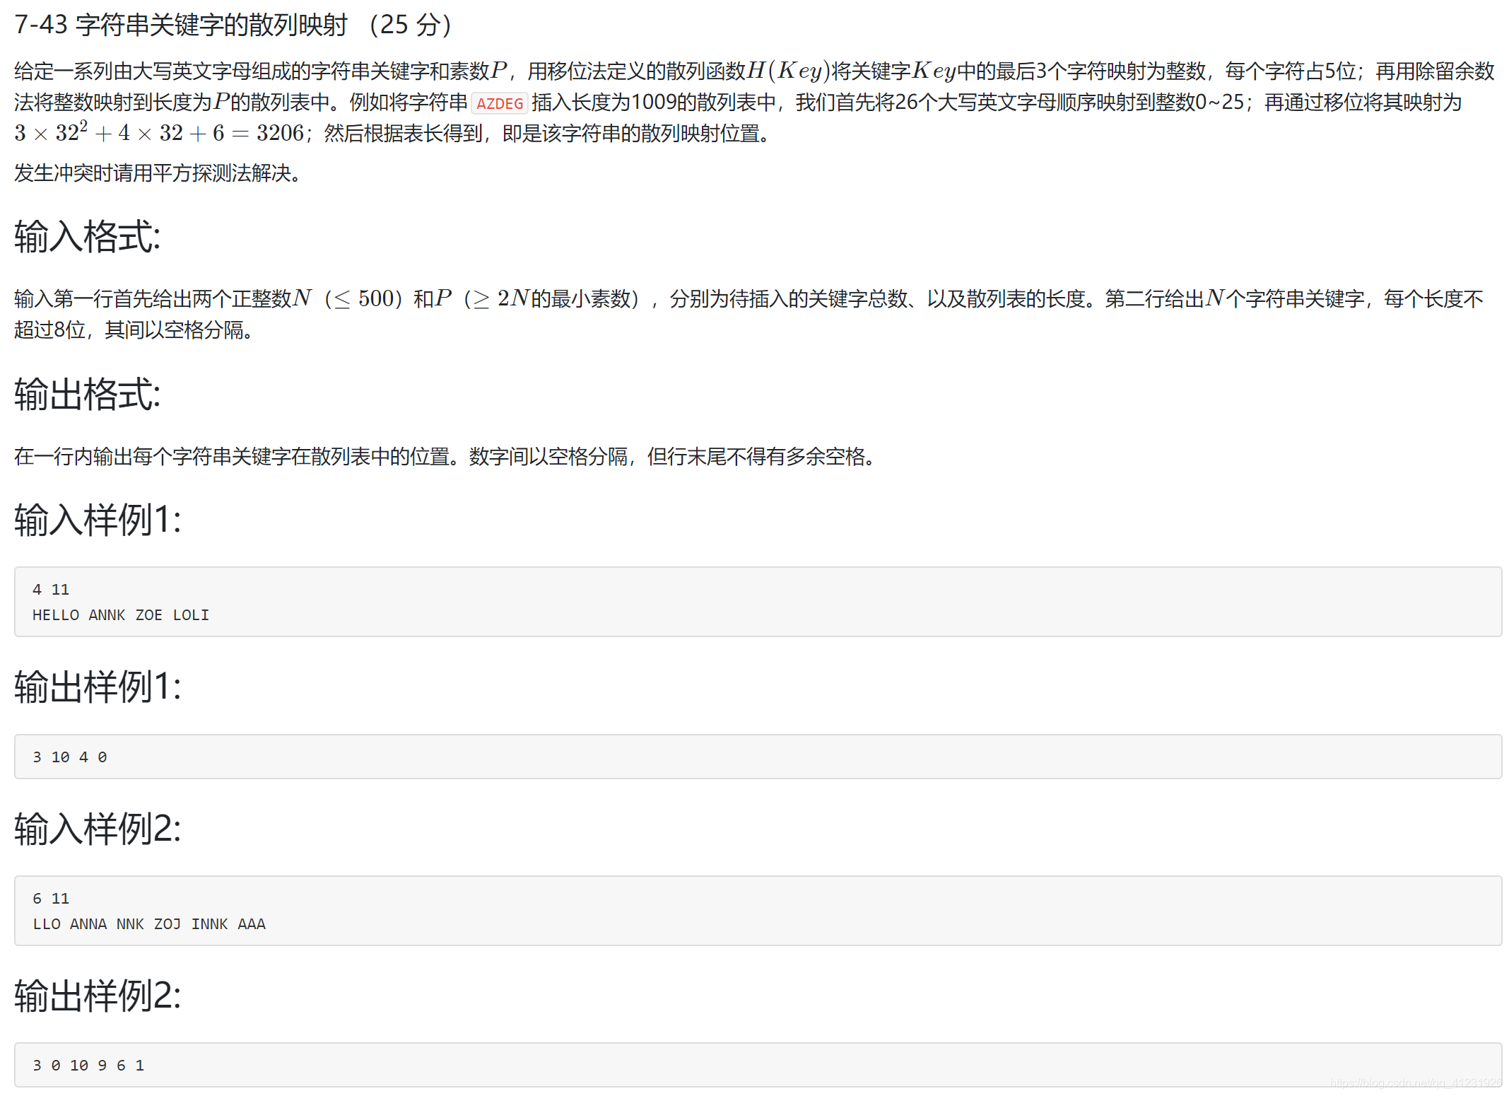Click the '4 11' line in sample 1

coord(51,590)
